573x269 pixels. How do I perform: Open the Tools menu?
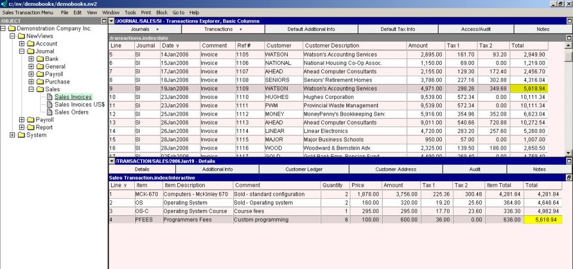130,12
